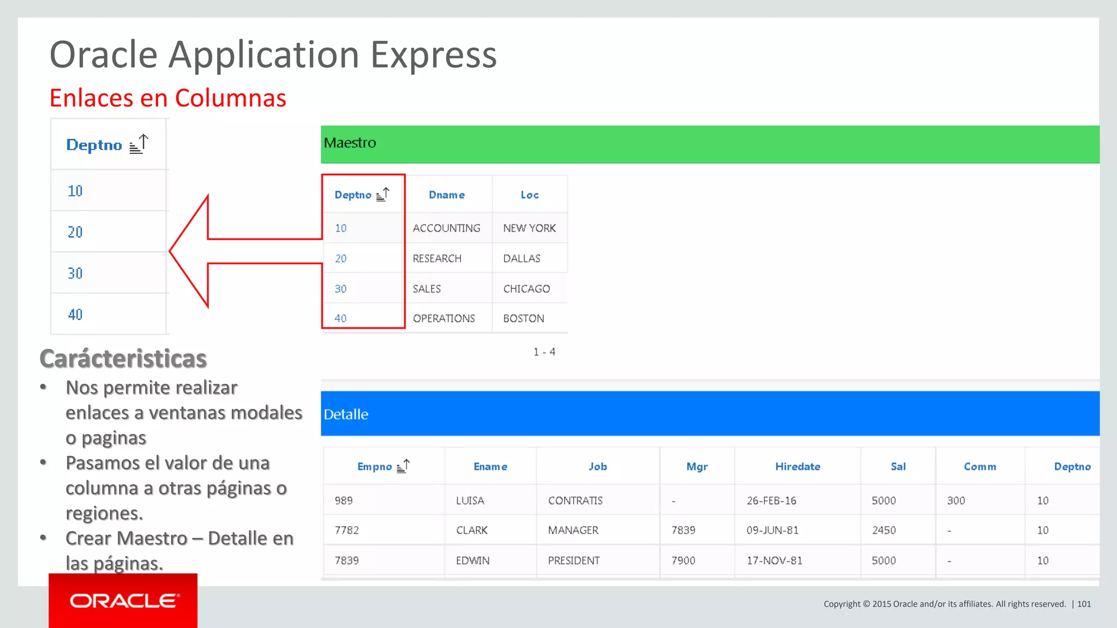This screenshot has width=1117, height=628.
Task: Sort Detalle table by Hiredate header
Action: click(798, 467)
